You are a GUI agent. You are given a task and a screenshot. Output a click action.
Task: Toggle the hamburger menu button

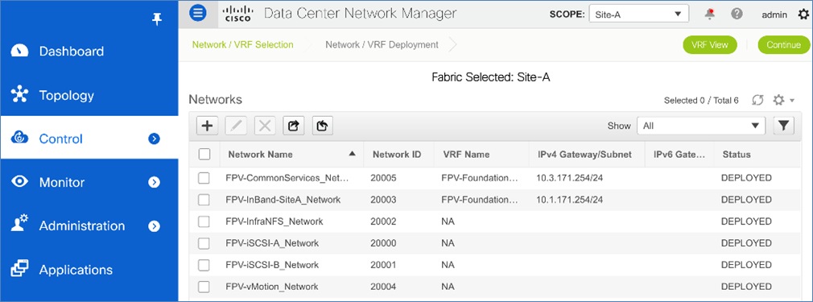[x=198, y=13]
